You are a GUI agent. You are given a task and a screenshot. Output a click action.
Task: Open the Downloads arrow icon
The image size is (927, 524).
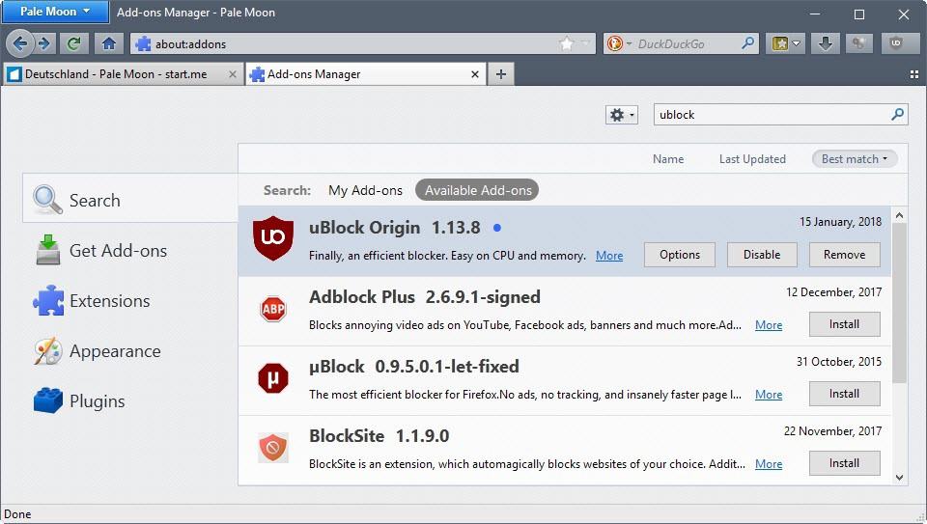click(826, 43)
